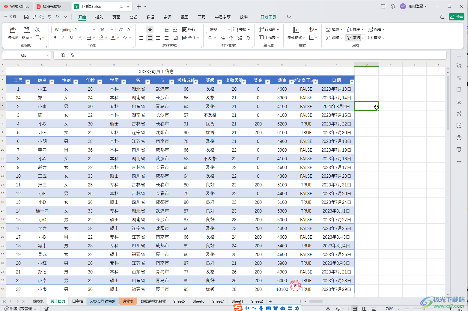This screenshot has height=311, width=468.
Task: Expand the Name Box Q5 dropdown
Action: [47, 55]
